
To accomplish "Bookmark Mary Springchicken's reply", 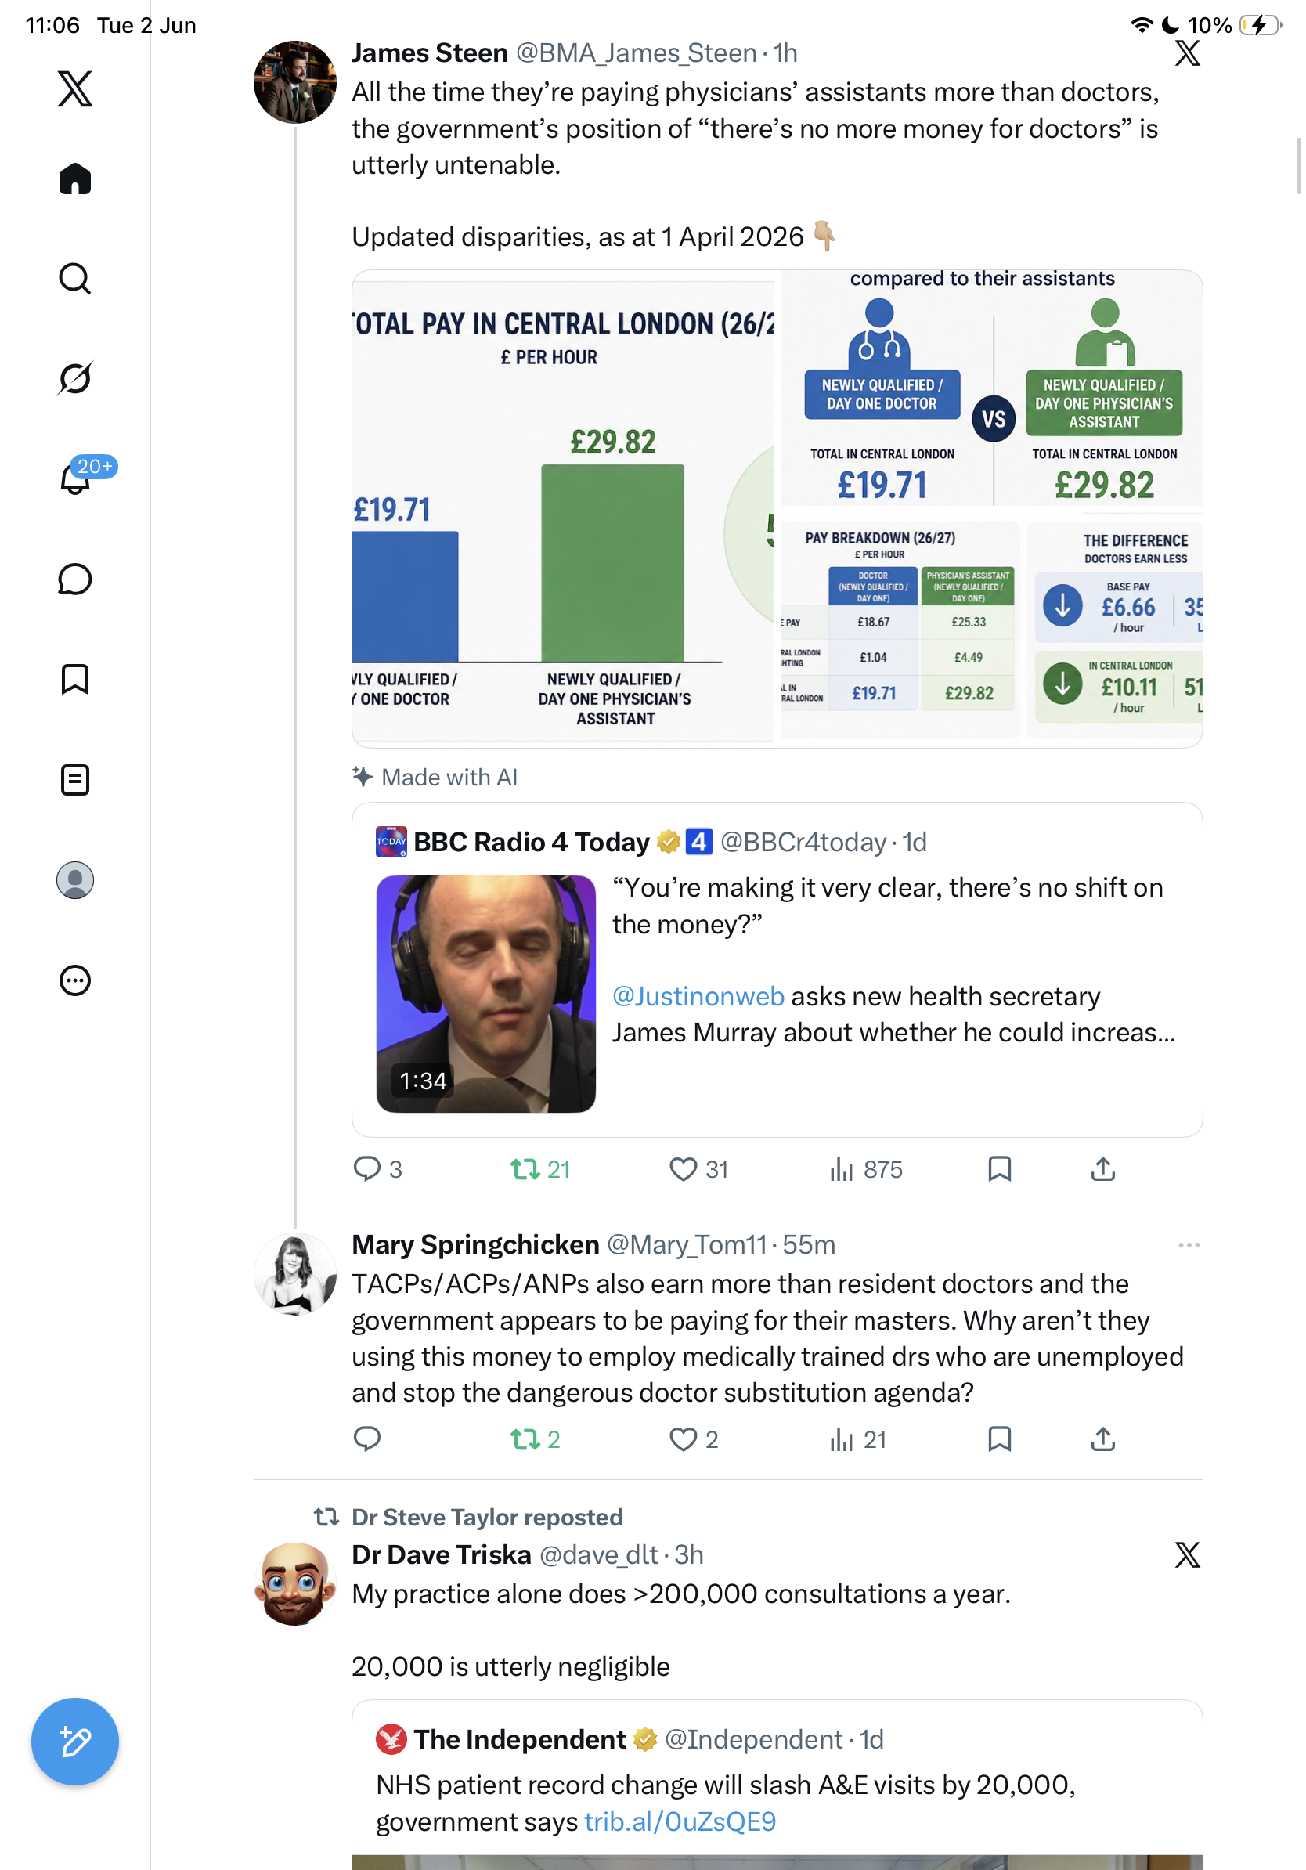I will click(999, 1439).
